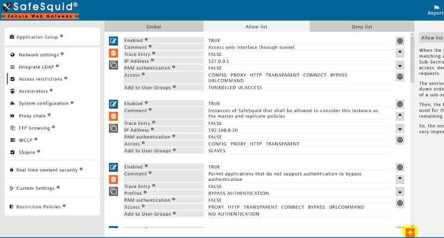Select the Allow list tab
The image size is (444, 238).
click(257, 27)
